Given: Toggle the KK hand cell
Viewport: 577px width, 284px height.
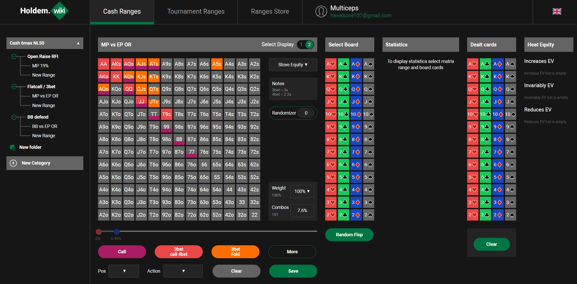Looking at the screenshot, I should tap(116, 77).
